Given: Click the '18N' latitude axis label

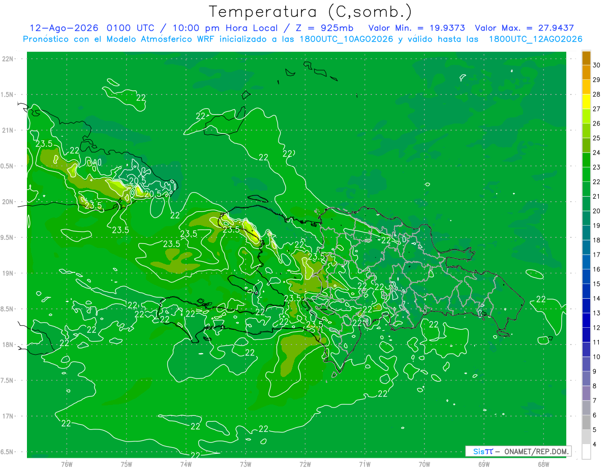Looking at the screenshot, I should point(9,344).
